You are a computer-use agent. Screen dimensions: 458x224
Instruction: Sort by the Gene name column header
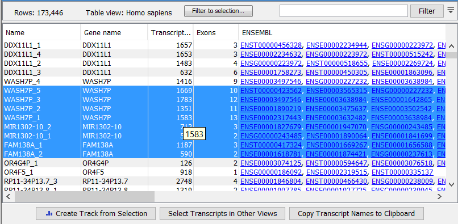(114, 33)
